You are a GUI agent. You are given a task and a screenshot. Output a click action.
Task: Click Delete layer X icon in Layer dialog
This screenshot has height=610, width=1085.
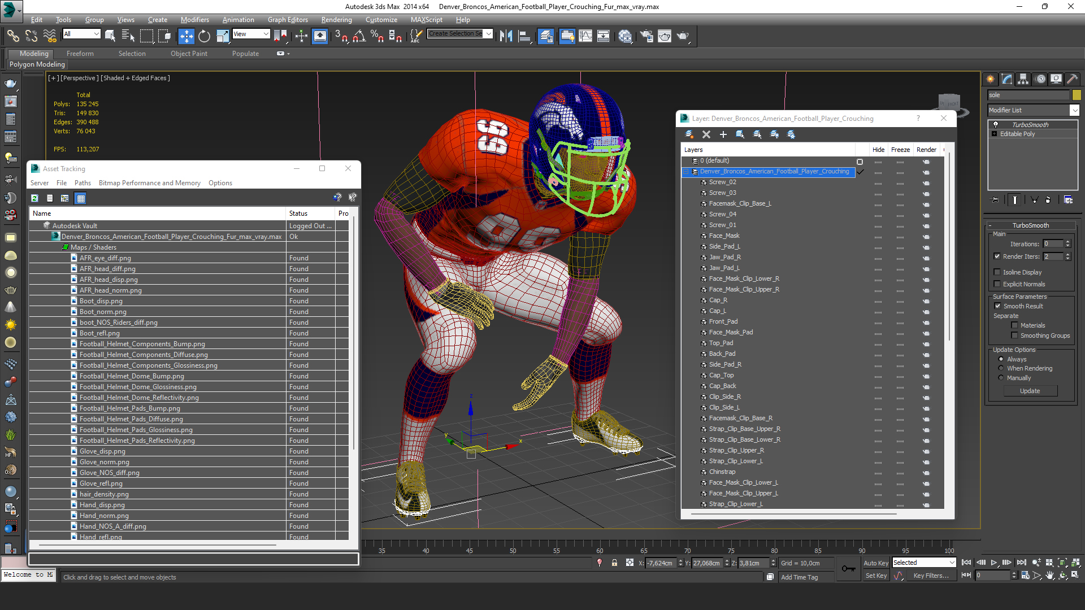(x=706, y=134)
